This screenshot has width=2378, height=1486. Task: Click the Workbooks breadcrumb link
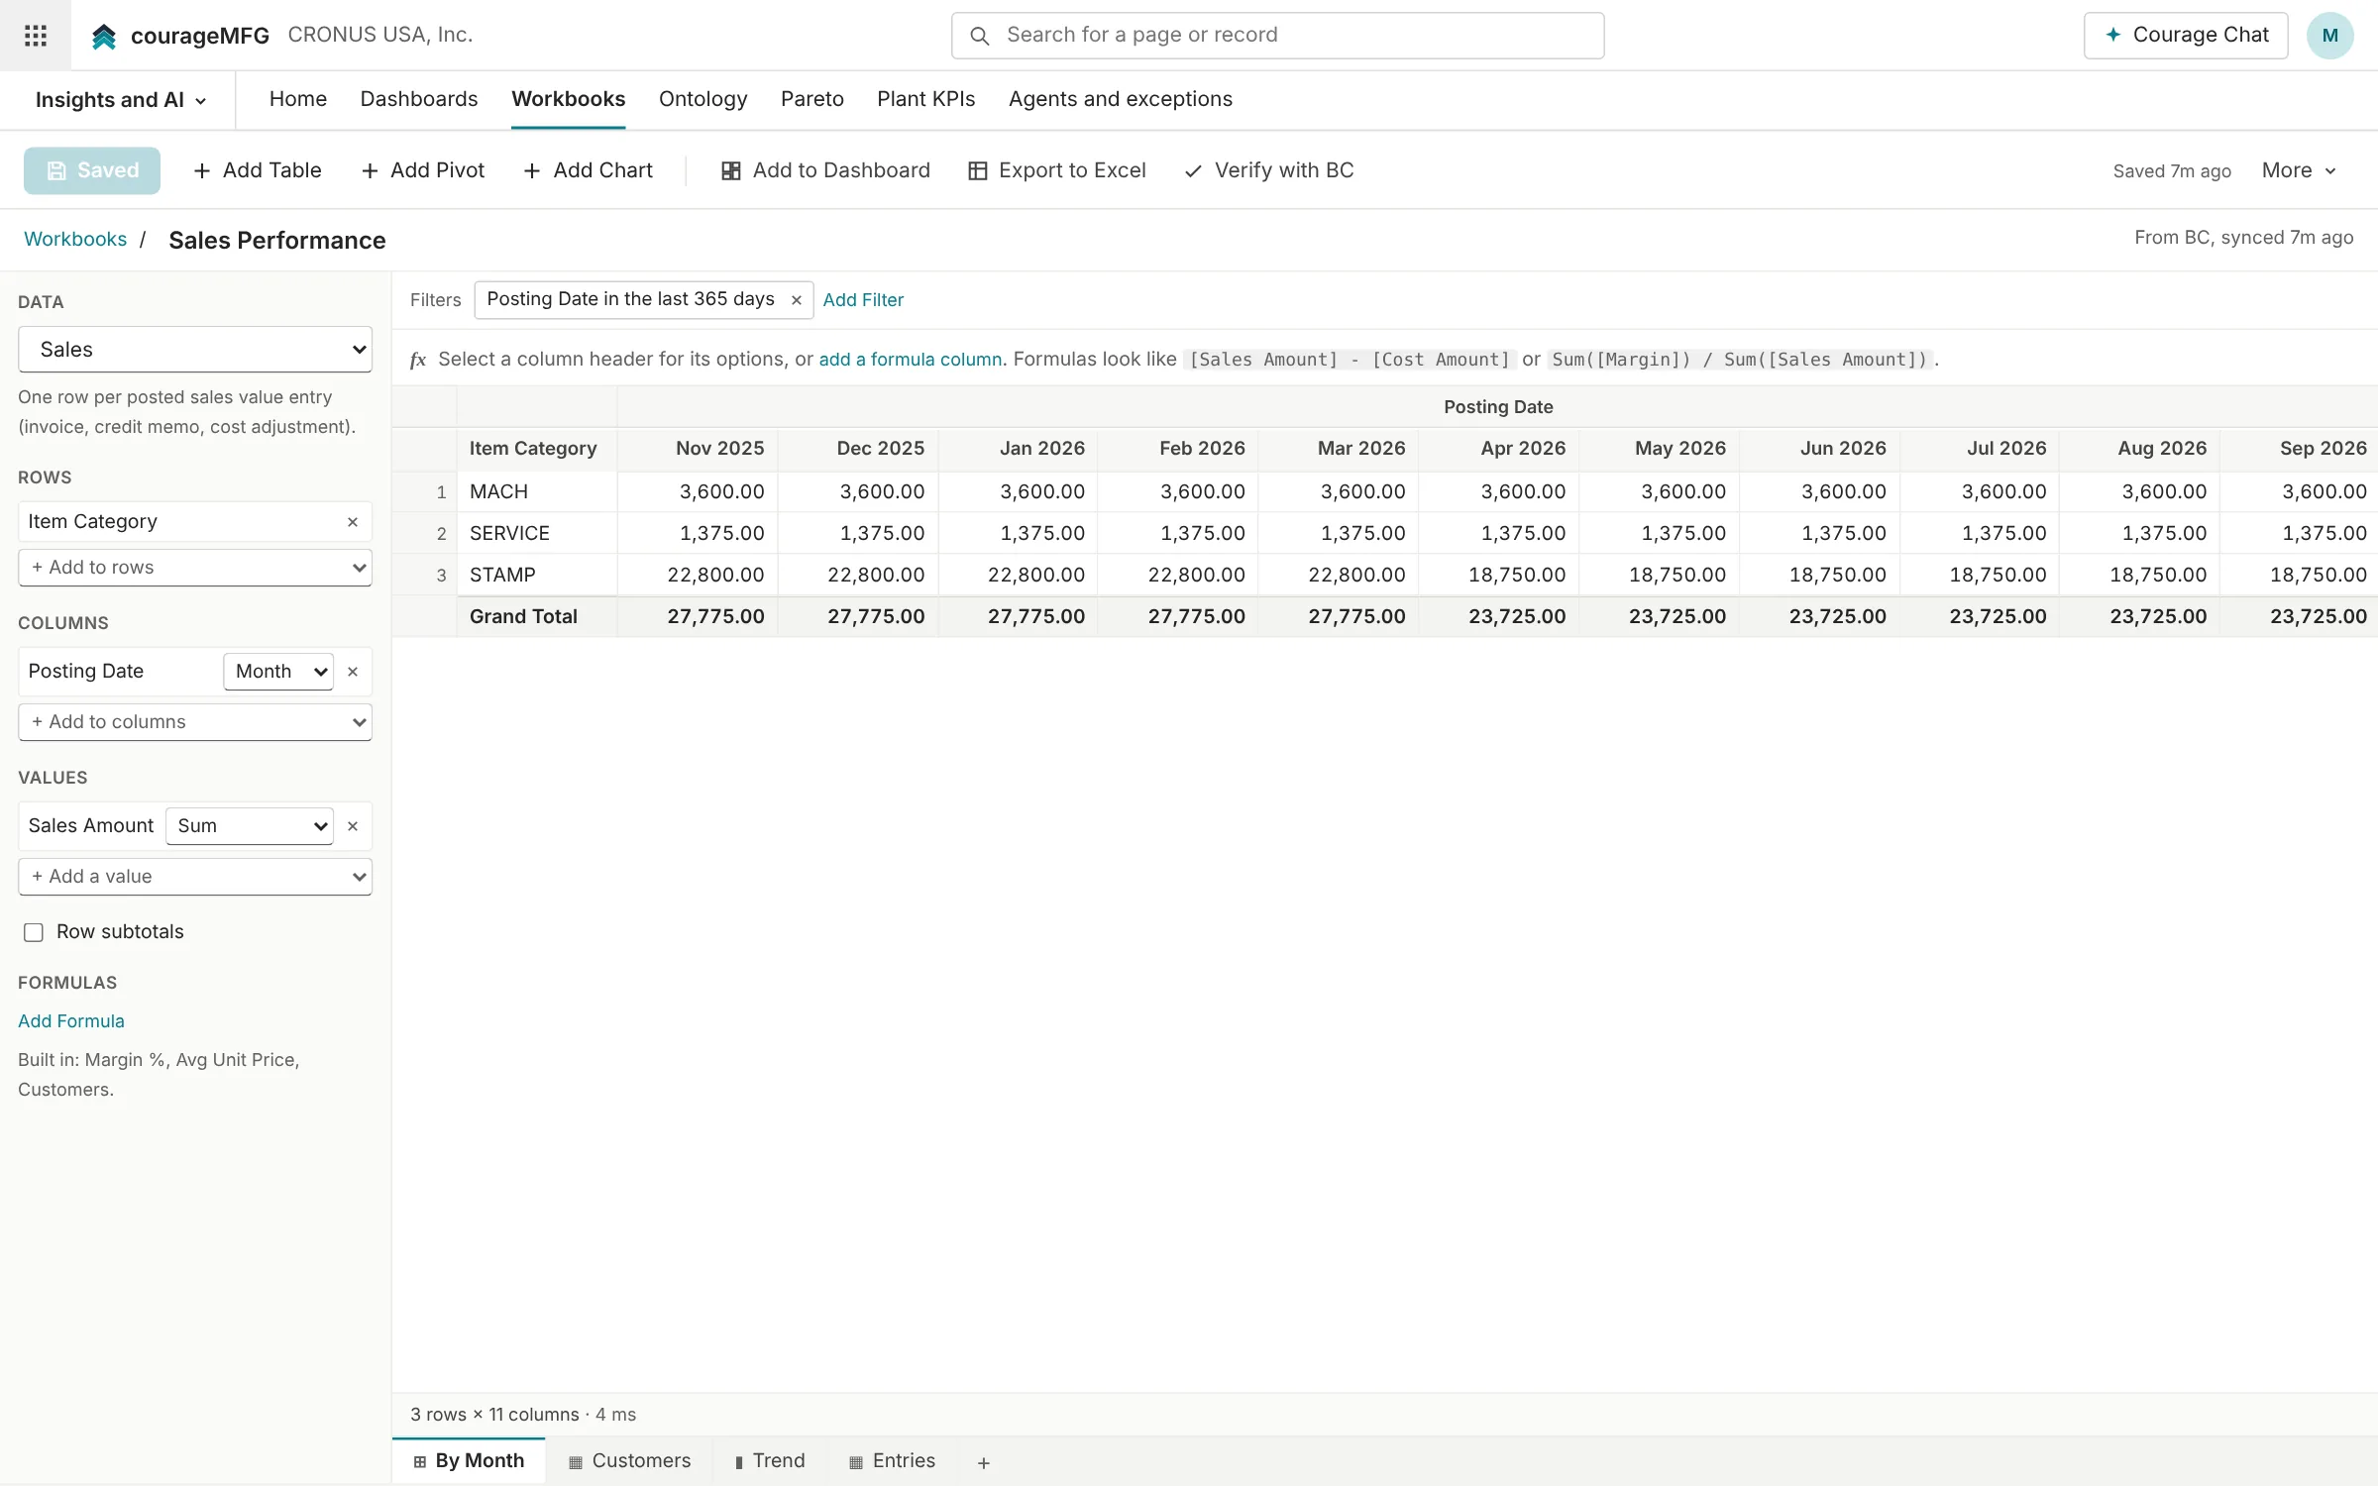(x=75, y=240)
